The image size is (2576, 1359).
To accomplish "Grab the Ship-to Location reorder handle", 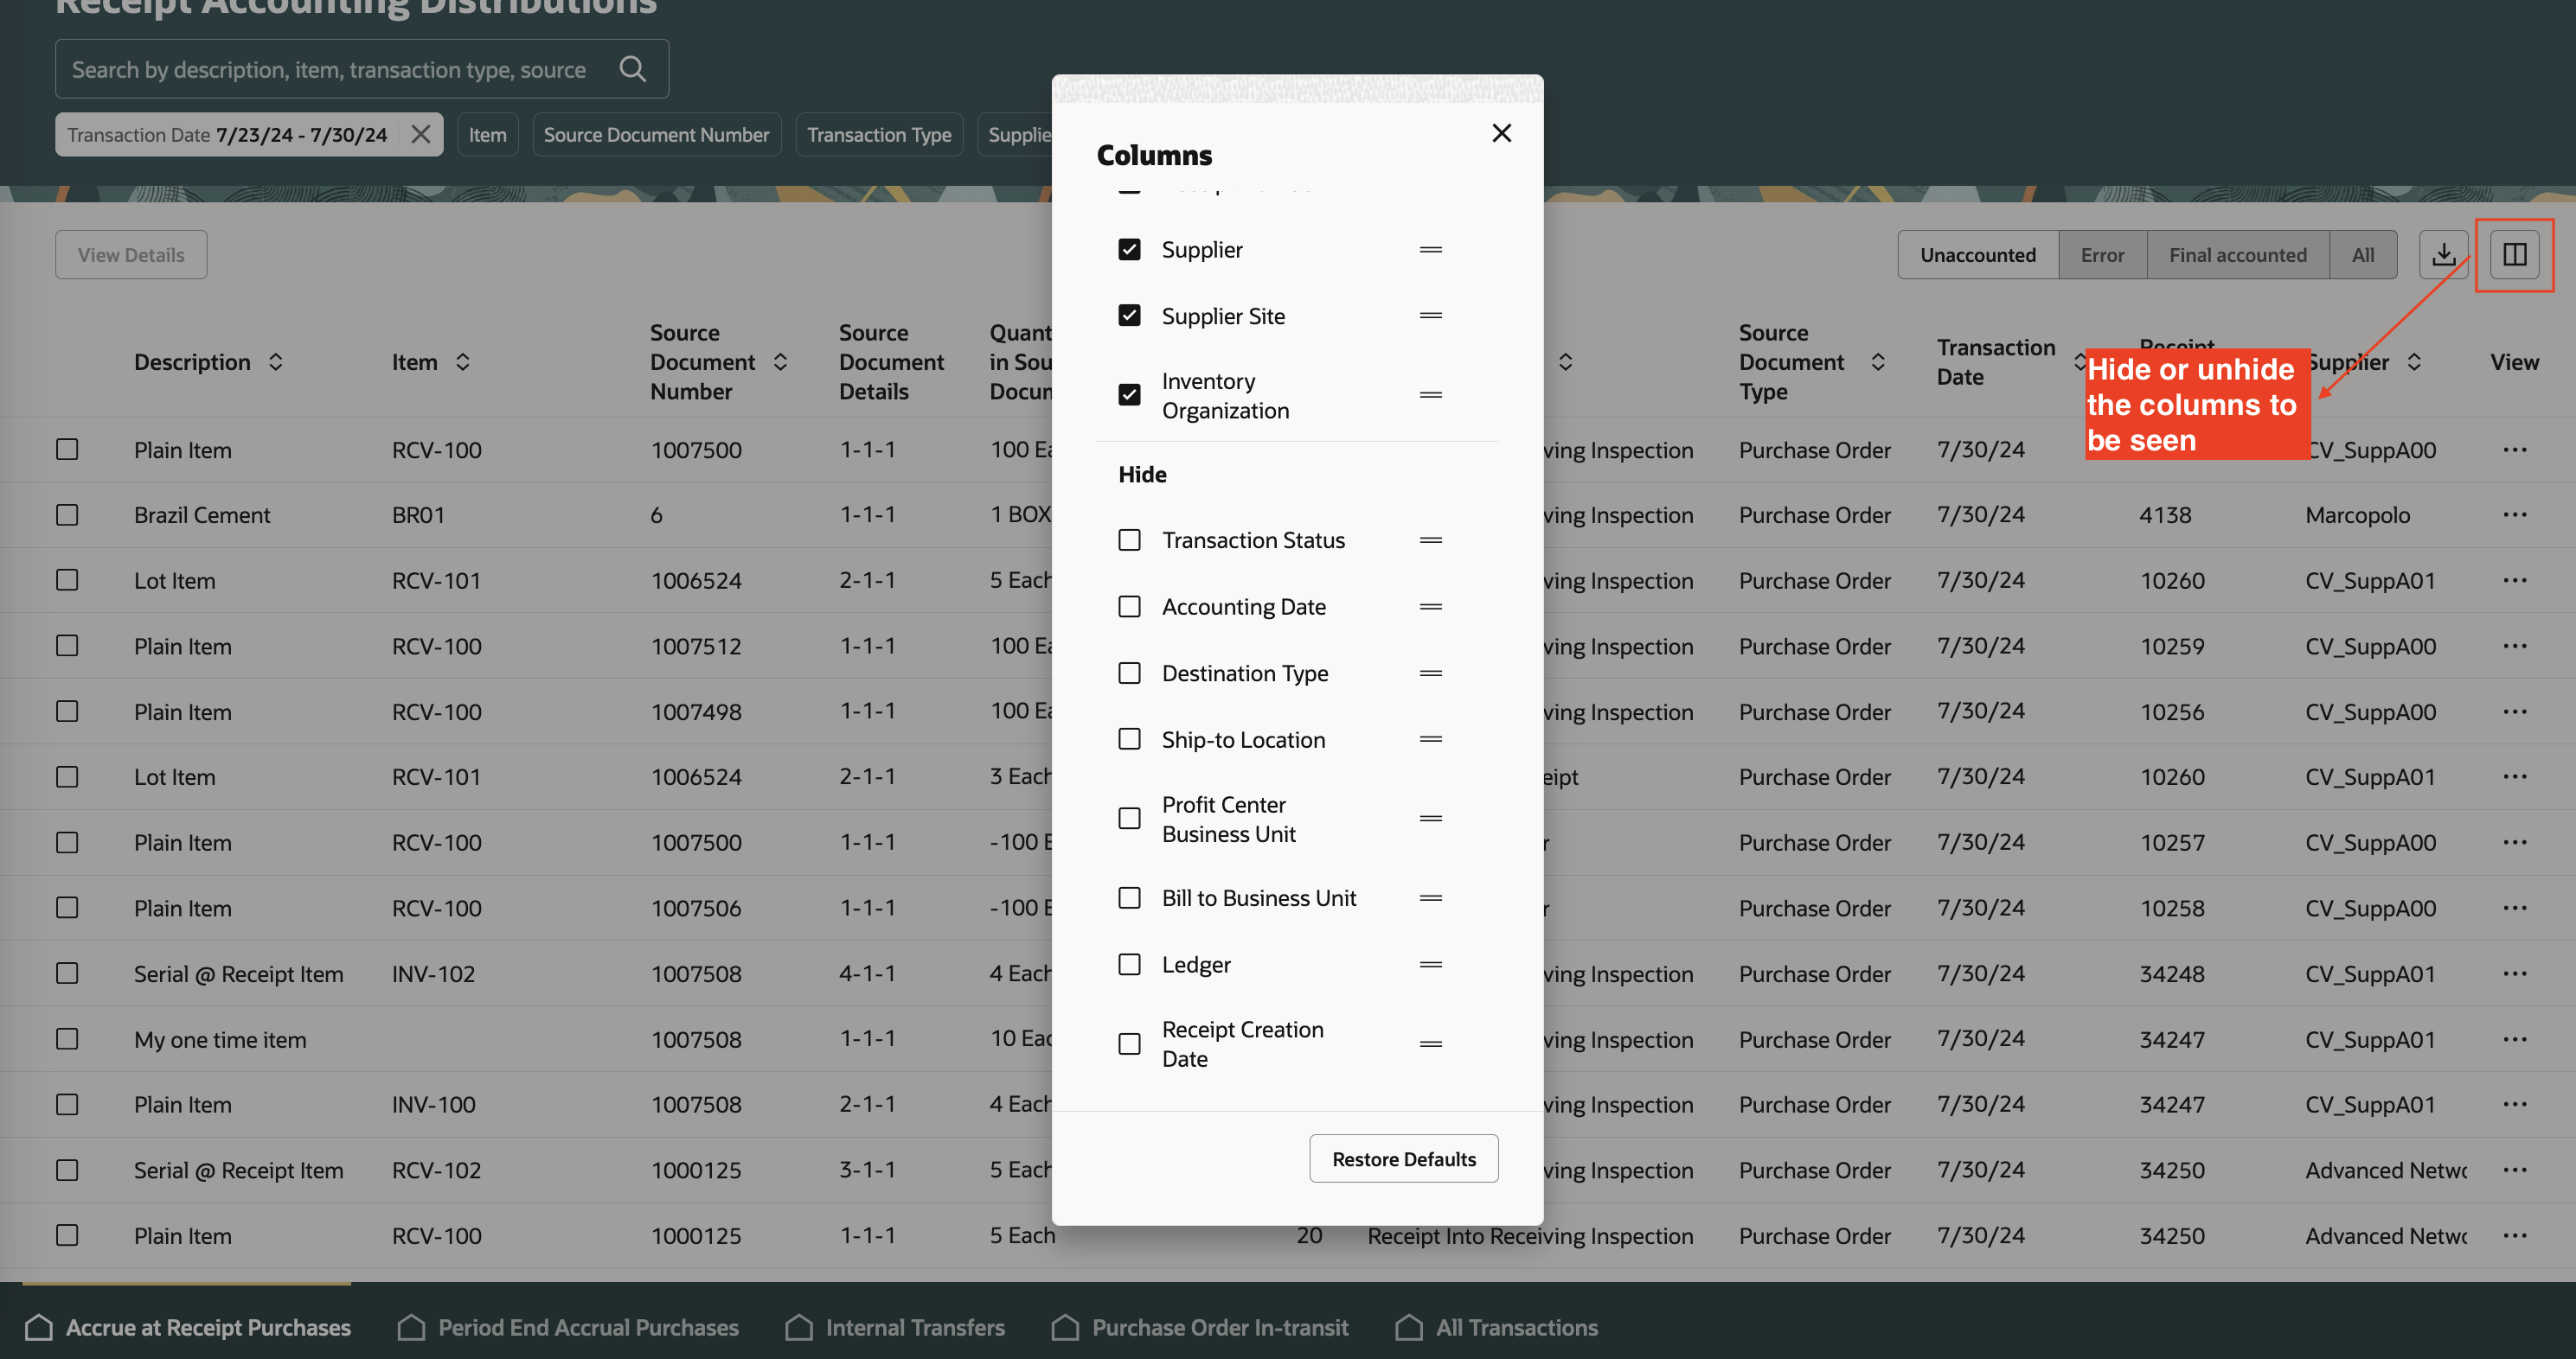I will (1431, 739).
